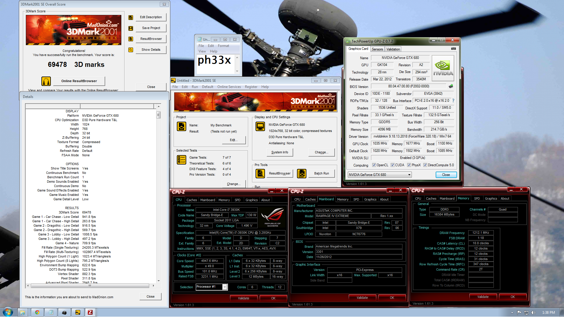
Task: Click the Details scroll down arrow
Action: pos(159,281)
